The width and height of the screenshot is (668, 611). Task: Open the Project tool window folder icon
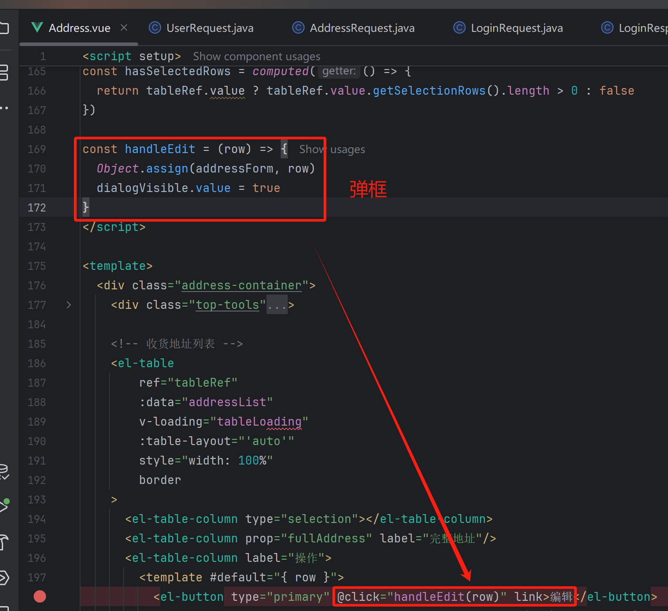pyautogui.click(x=4, y=28)
